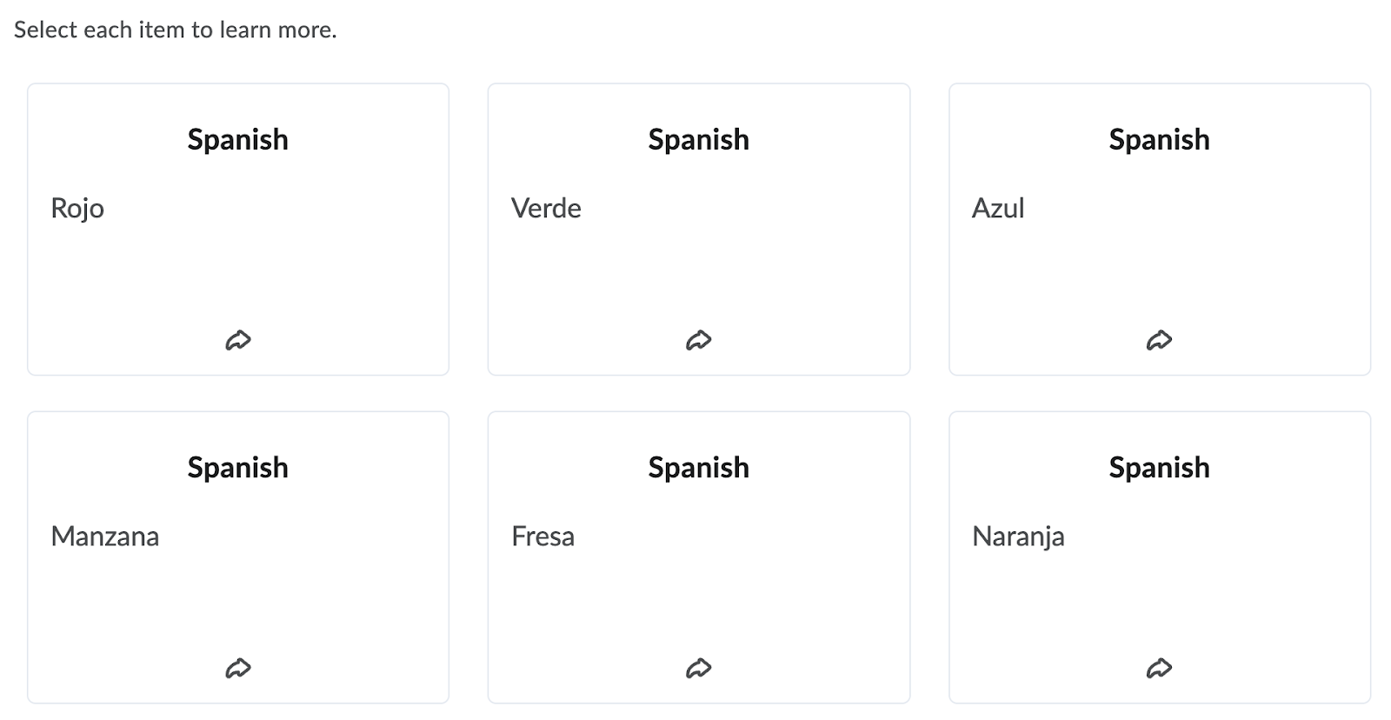Click the Spanish heading above Manzana
The width and height of the screenshot is (1391, 720).
point(238,468)
